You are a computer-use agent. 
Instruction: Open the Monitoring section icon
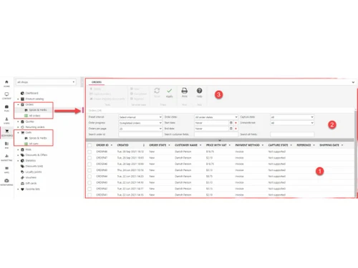6,181
